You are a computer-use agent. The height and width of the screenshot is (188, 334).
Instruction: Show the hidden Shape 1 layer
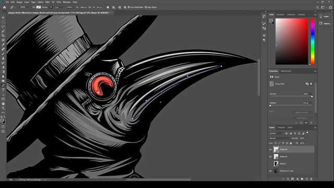[270, 163]
